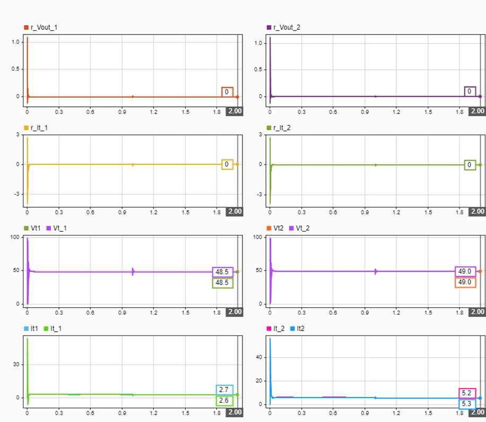Select the It_2 signal label
Image resolution: width=486 pixels, height=422 pixels.
[279, 328]
